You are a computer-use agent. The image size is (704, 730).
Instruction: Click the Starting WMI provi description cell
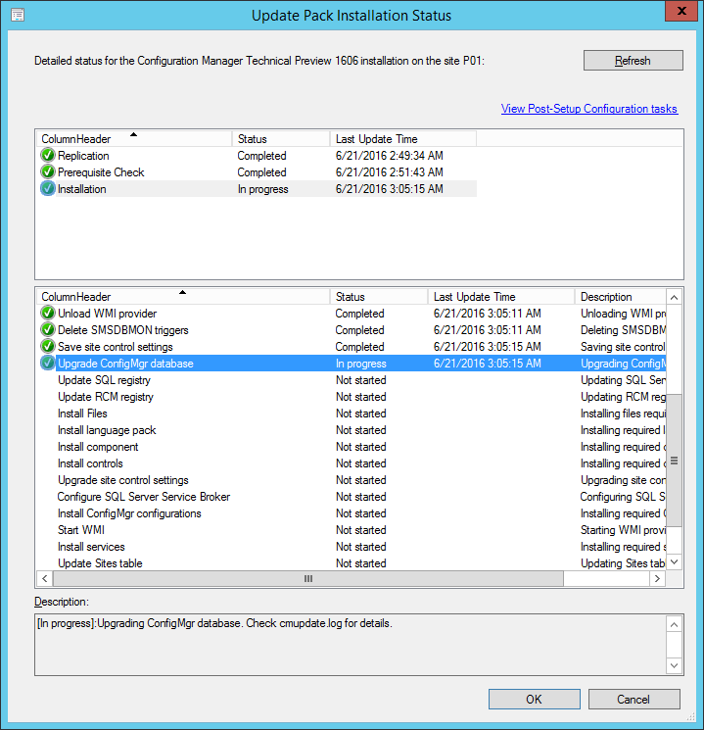click(x=623, y=530)
